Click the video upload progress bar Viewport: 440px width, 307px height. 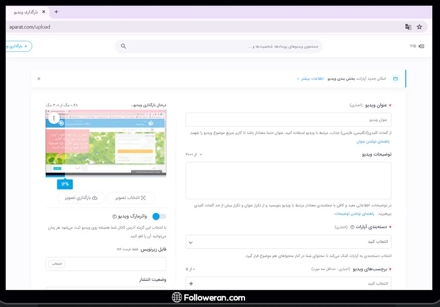pyautogui.click(x=106, y=175)
